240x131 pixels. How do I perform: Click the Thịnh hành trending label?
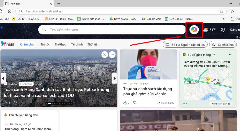point(165,103)
